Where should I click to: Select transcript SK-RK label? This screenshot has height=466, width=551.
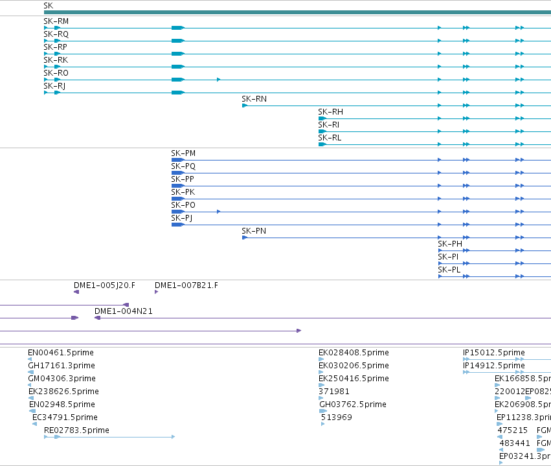pyautogui.click(x=56, y=60)
